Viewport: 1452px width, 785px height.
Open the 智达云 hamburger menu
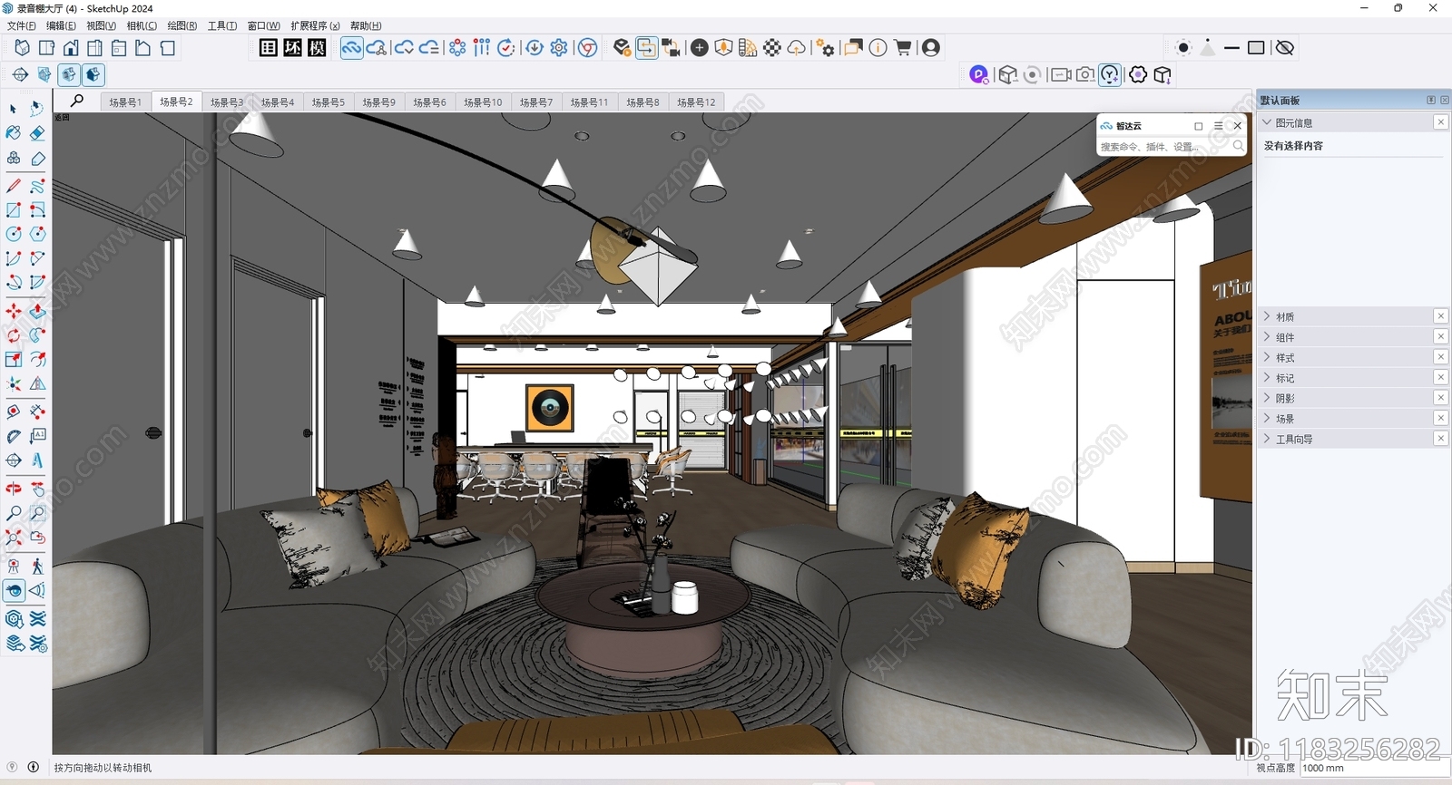pos(1218,126)
